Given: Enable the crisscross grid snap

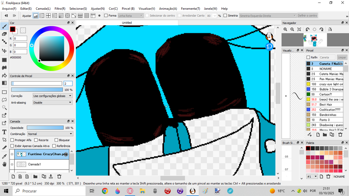Looking at the screenshot, I should (x=48, y=16).
